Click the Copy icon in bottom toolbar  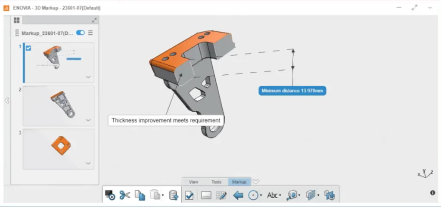[140, 195]
